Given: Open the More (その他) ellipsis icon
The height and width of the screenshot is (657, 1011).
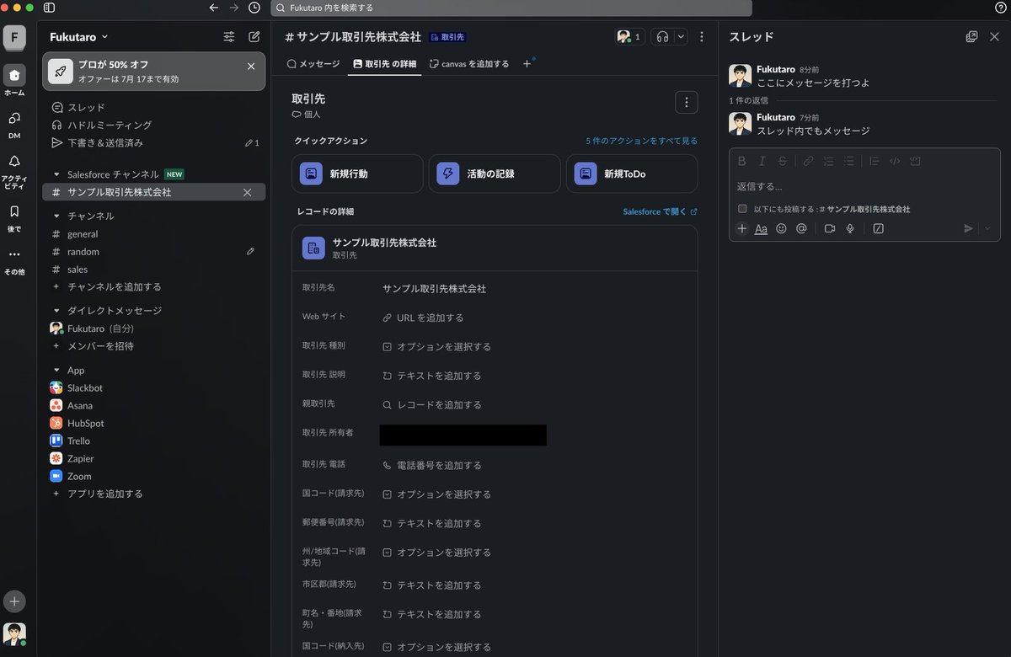Looking at the screenshot, I should click(14, 254).
